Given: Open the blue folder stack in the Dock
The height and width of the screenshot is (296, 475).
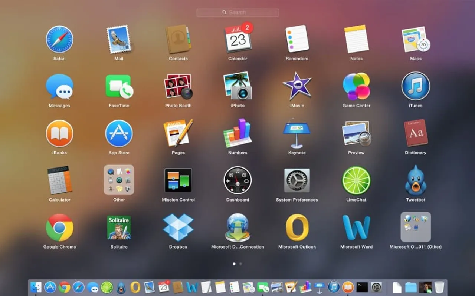Looking at the screenshot, I should pos(411,287).
